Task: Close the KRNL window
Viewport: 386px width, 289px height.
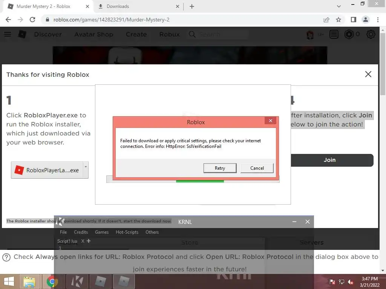Action: click(308, 222)
